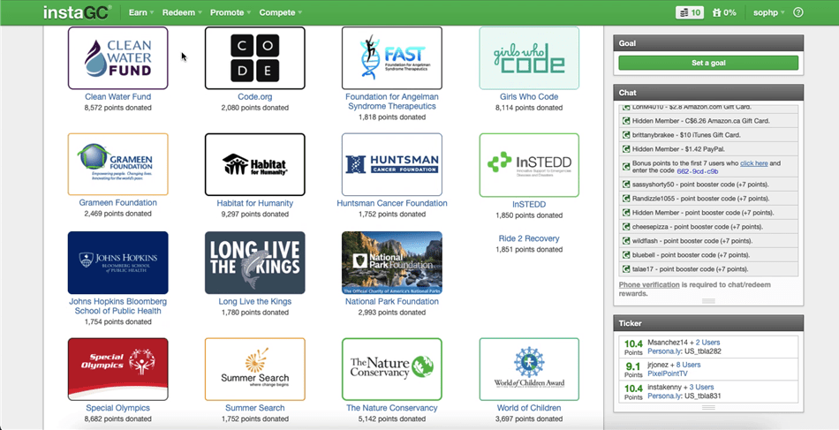The width and height of the screenshot is (839, 430).
Task: Click the chat icon beside cheesepizza message
Action: (625, 227)
